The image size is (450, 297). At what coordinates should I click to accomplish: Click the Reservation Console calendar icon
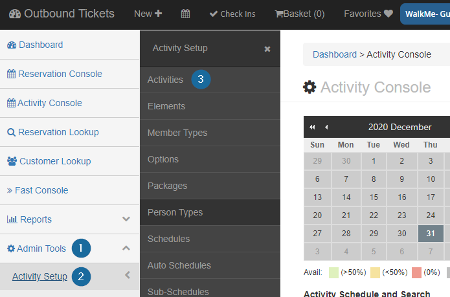click(11, 74)
